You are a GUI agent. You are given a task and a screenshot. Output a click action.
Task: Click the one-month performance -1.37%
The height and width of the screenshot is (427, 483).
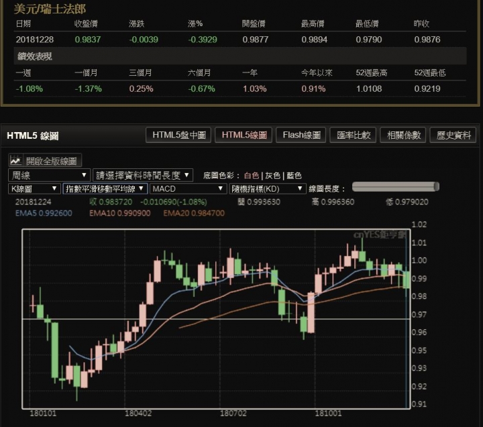point(88,88)
